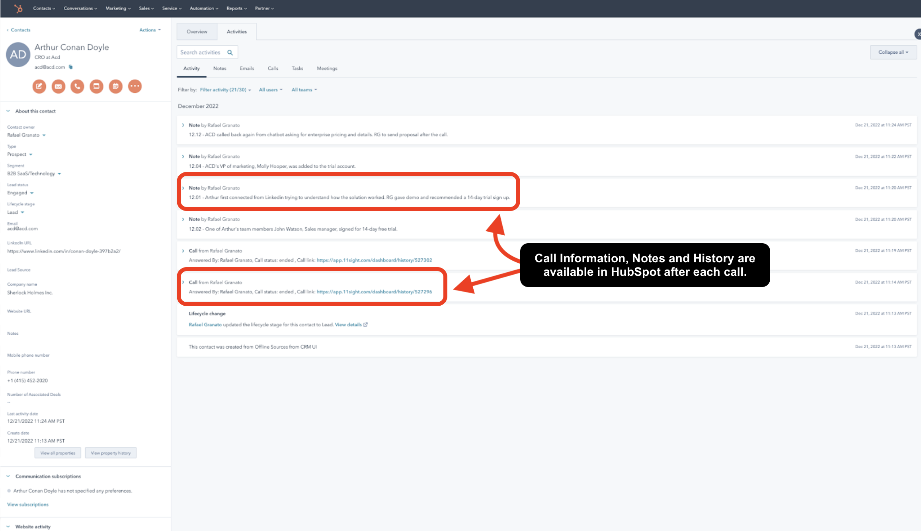Open the LinkedIn URL conan-doyle link

pos(64,251)
